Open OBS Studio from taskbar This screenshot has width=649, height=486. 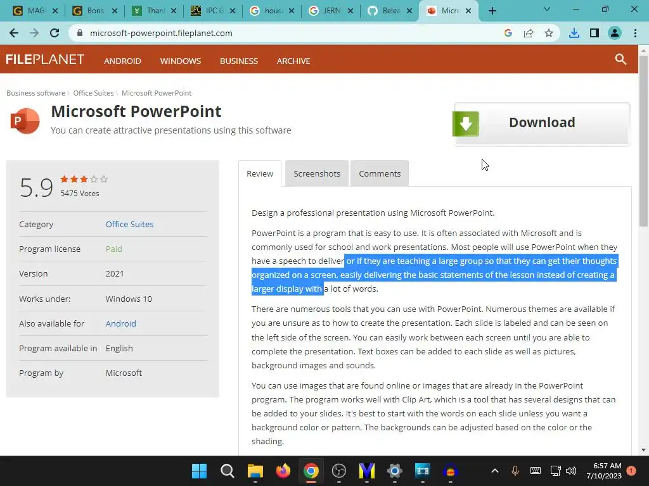(x=339, y=471)
